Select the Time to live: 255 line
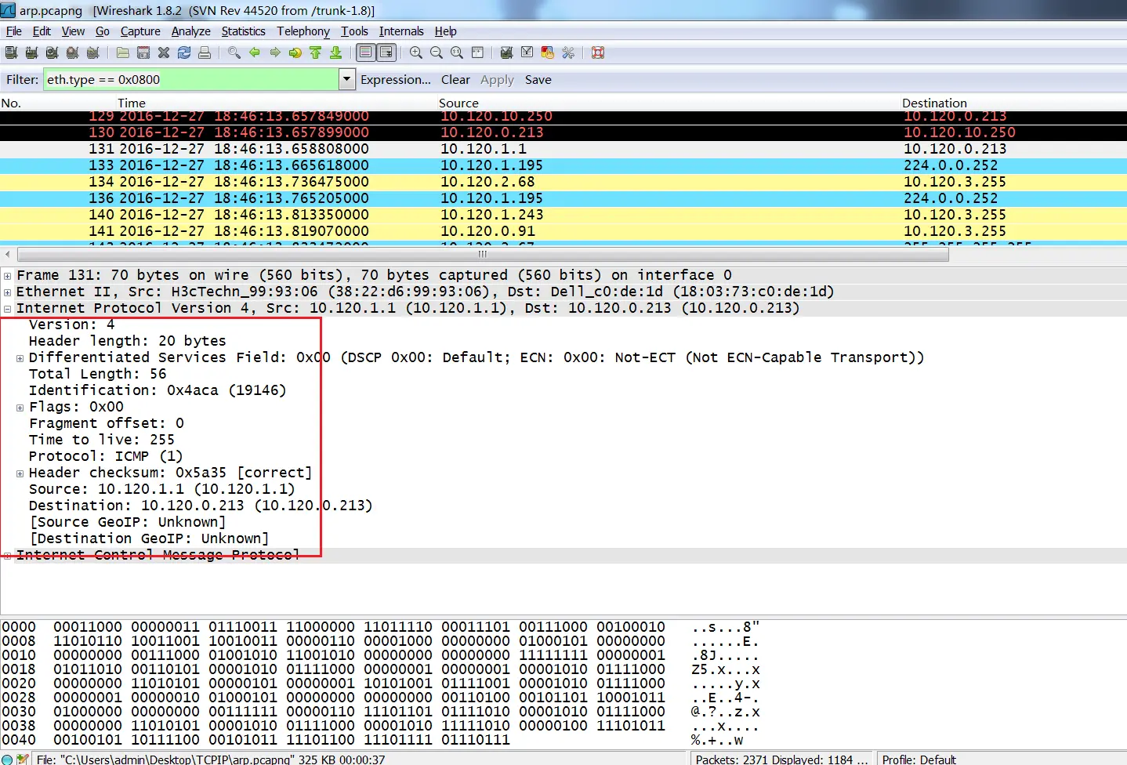The height and width of the screenshot is (765, 1127). [102, 440]
